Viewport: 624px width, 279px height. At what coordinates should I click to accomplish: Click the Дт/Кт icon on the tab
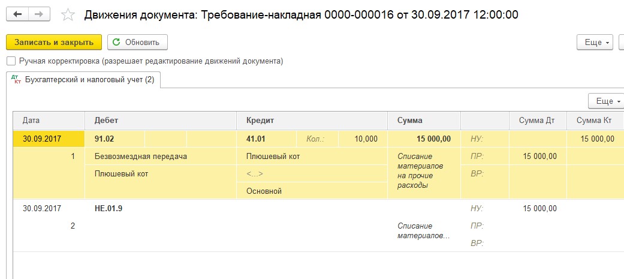coord(16,79)
